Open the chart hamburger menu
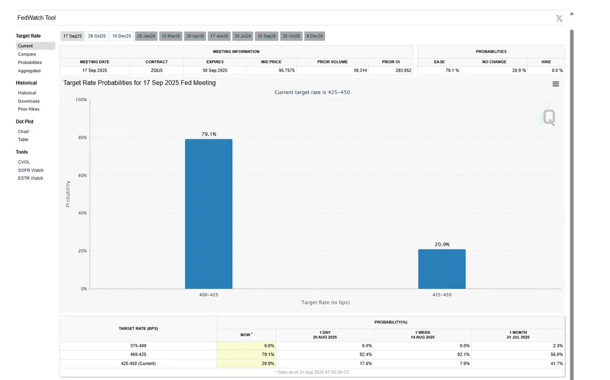This screenshot has height=380, width=610. pos(556,84)
